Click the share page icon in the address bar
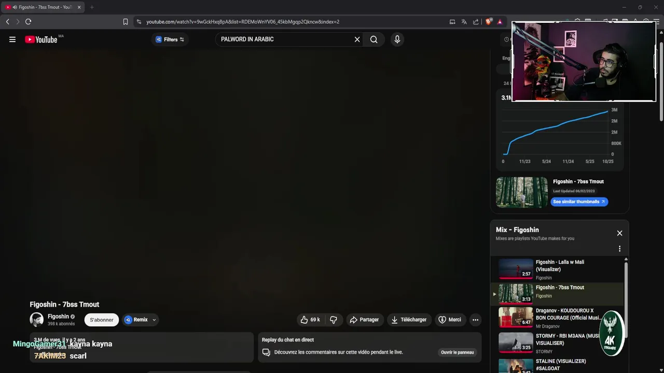 pyautogui.click(x=476, y=22)
